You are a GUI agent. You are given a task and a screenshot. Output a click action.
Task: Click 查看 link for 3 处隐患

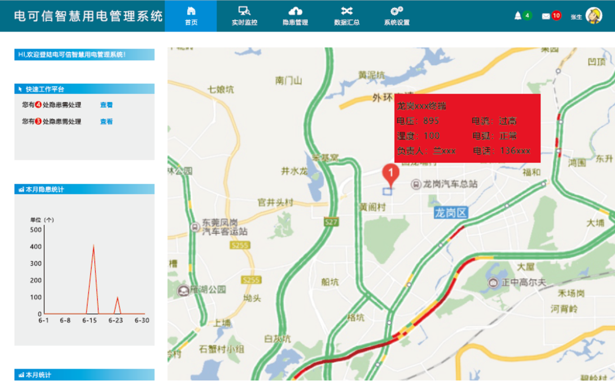pos(106,122)
